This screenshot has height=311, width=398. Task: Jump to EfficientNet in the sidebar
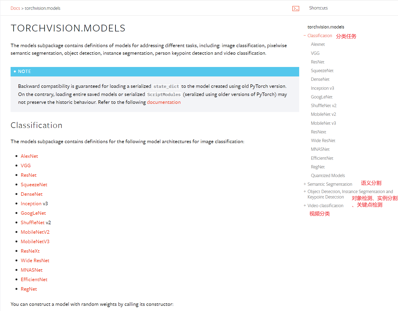tap(322, 158)
